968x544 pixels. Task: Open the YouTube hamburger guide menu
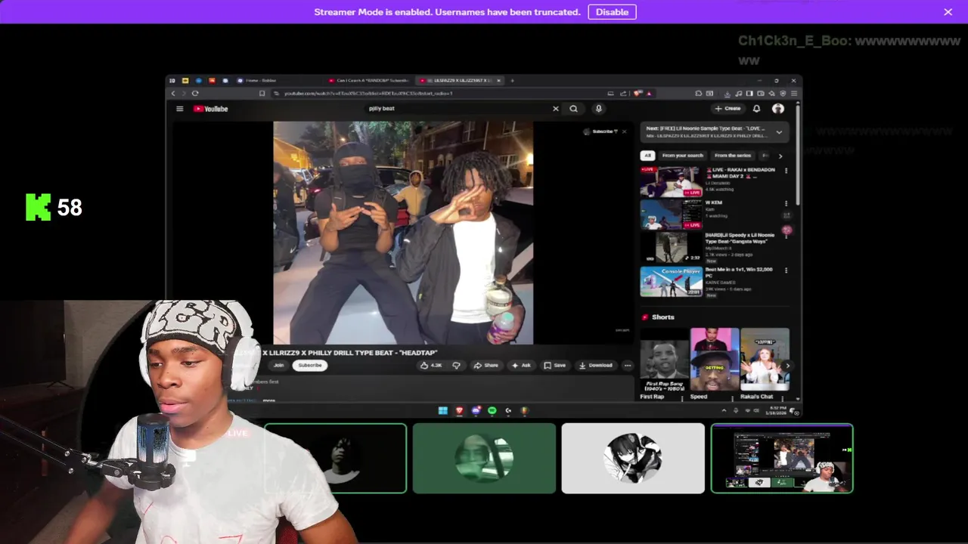[x=180, y=109]
